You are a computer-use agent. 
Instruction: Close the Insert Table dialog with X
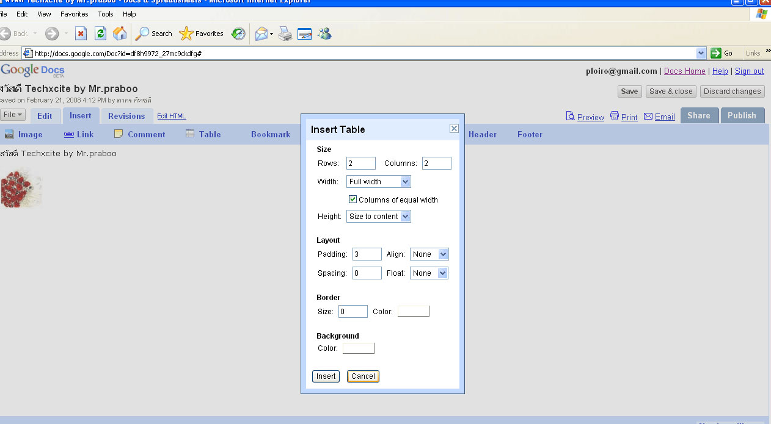[454, 129]
